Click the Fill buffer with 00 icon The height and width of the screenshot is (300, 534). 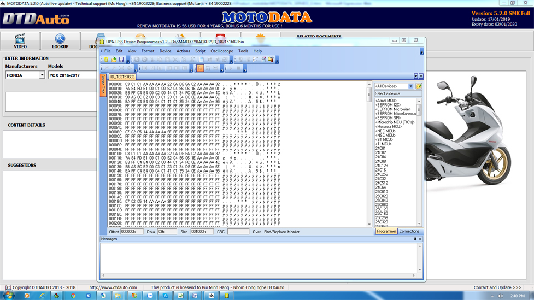tap(218, 60)
